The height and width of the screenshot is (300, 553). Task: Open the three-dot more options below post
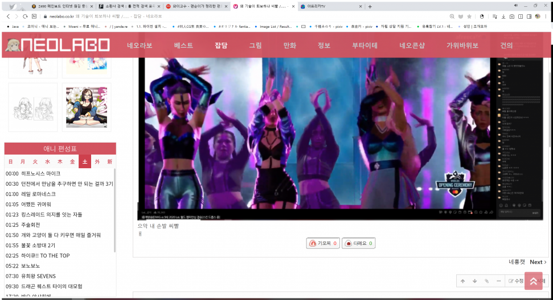coord(498,281)
